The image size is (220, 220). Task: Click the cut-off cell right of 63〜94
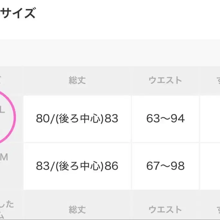click(x=211, y=119)
